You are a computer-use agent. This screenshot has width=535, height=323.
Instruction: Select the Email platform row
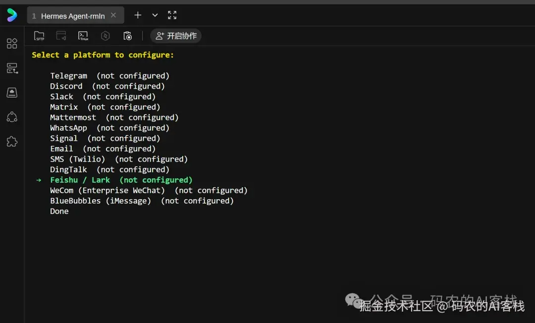(x=103, y=149)
